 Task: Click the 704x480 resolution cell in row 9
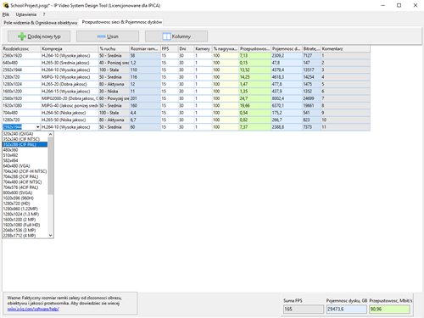(x=21, y=113)
